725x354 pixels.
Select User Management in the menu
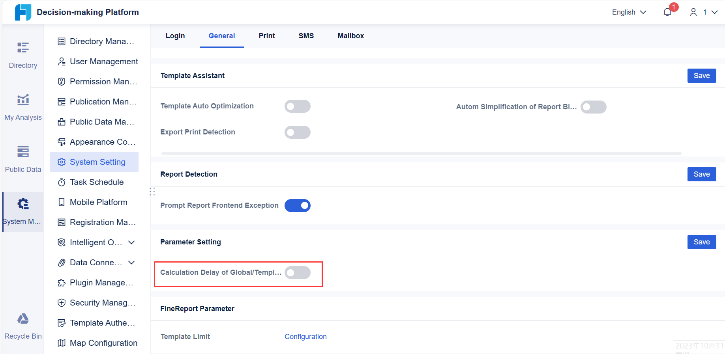[104, 61]
